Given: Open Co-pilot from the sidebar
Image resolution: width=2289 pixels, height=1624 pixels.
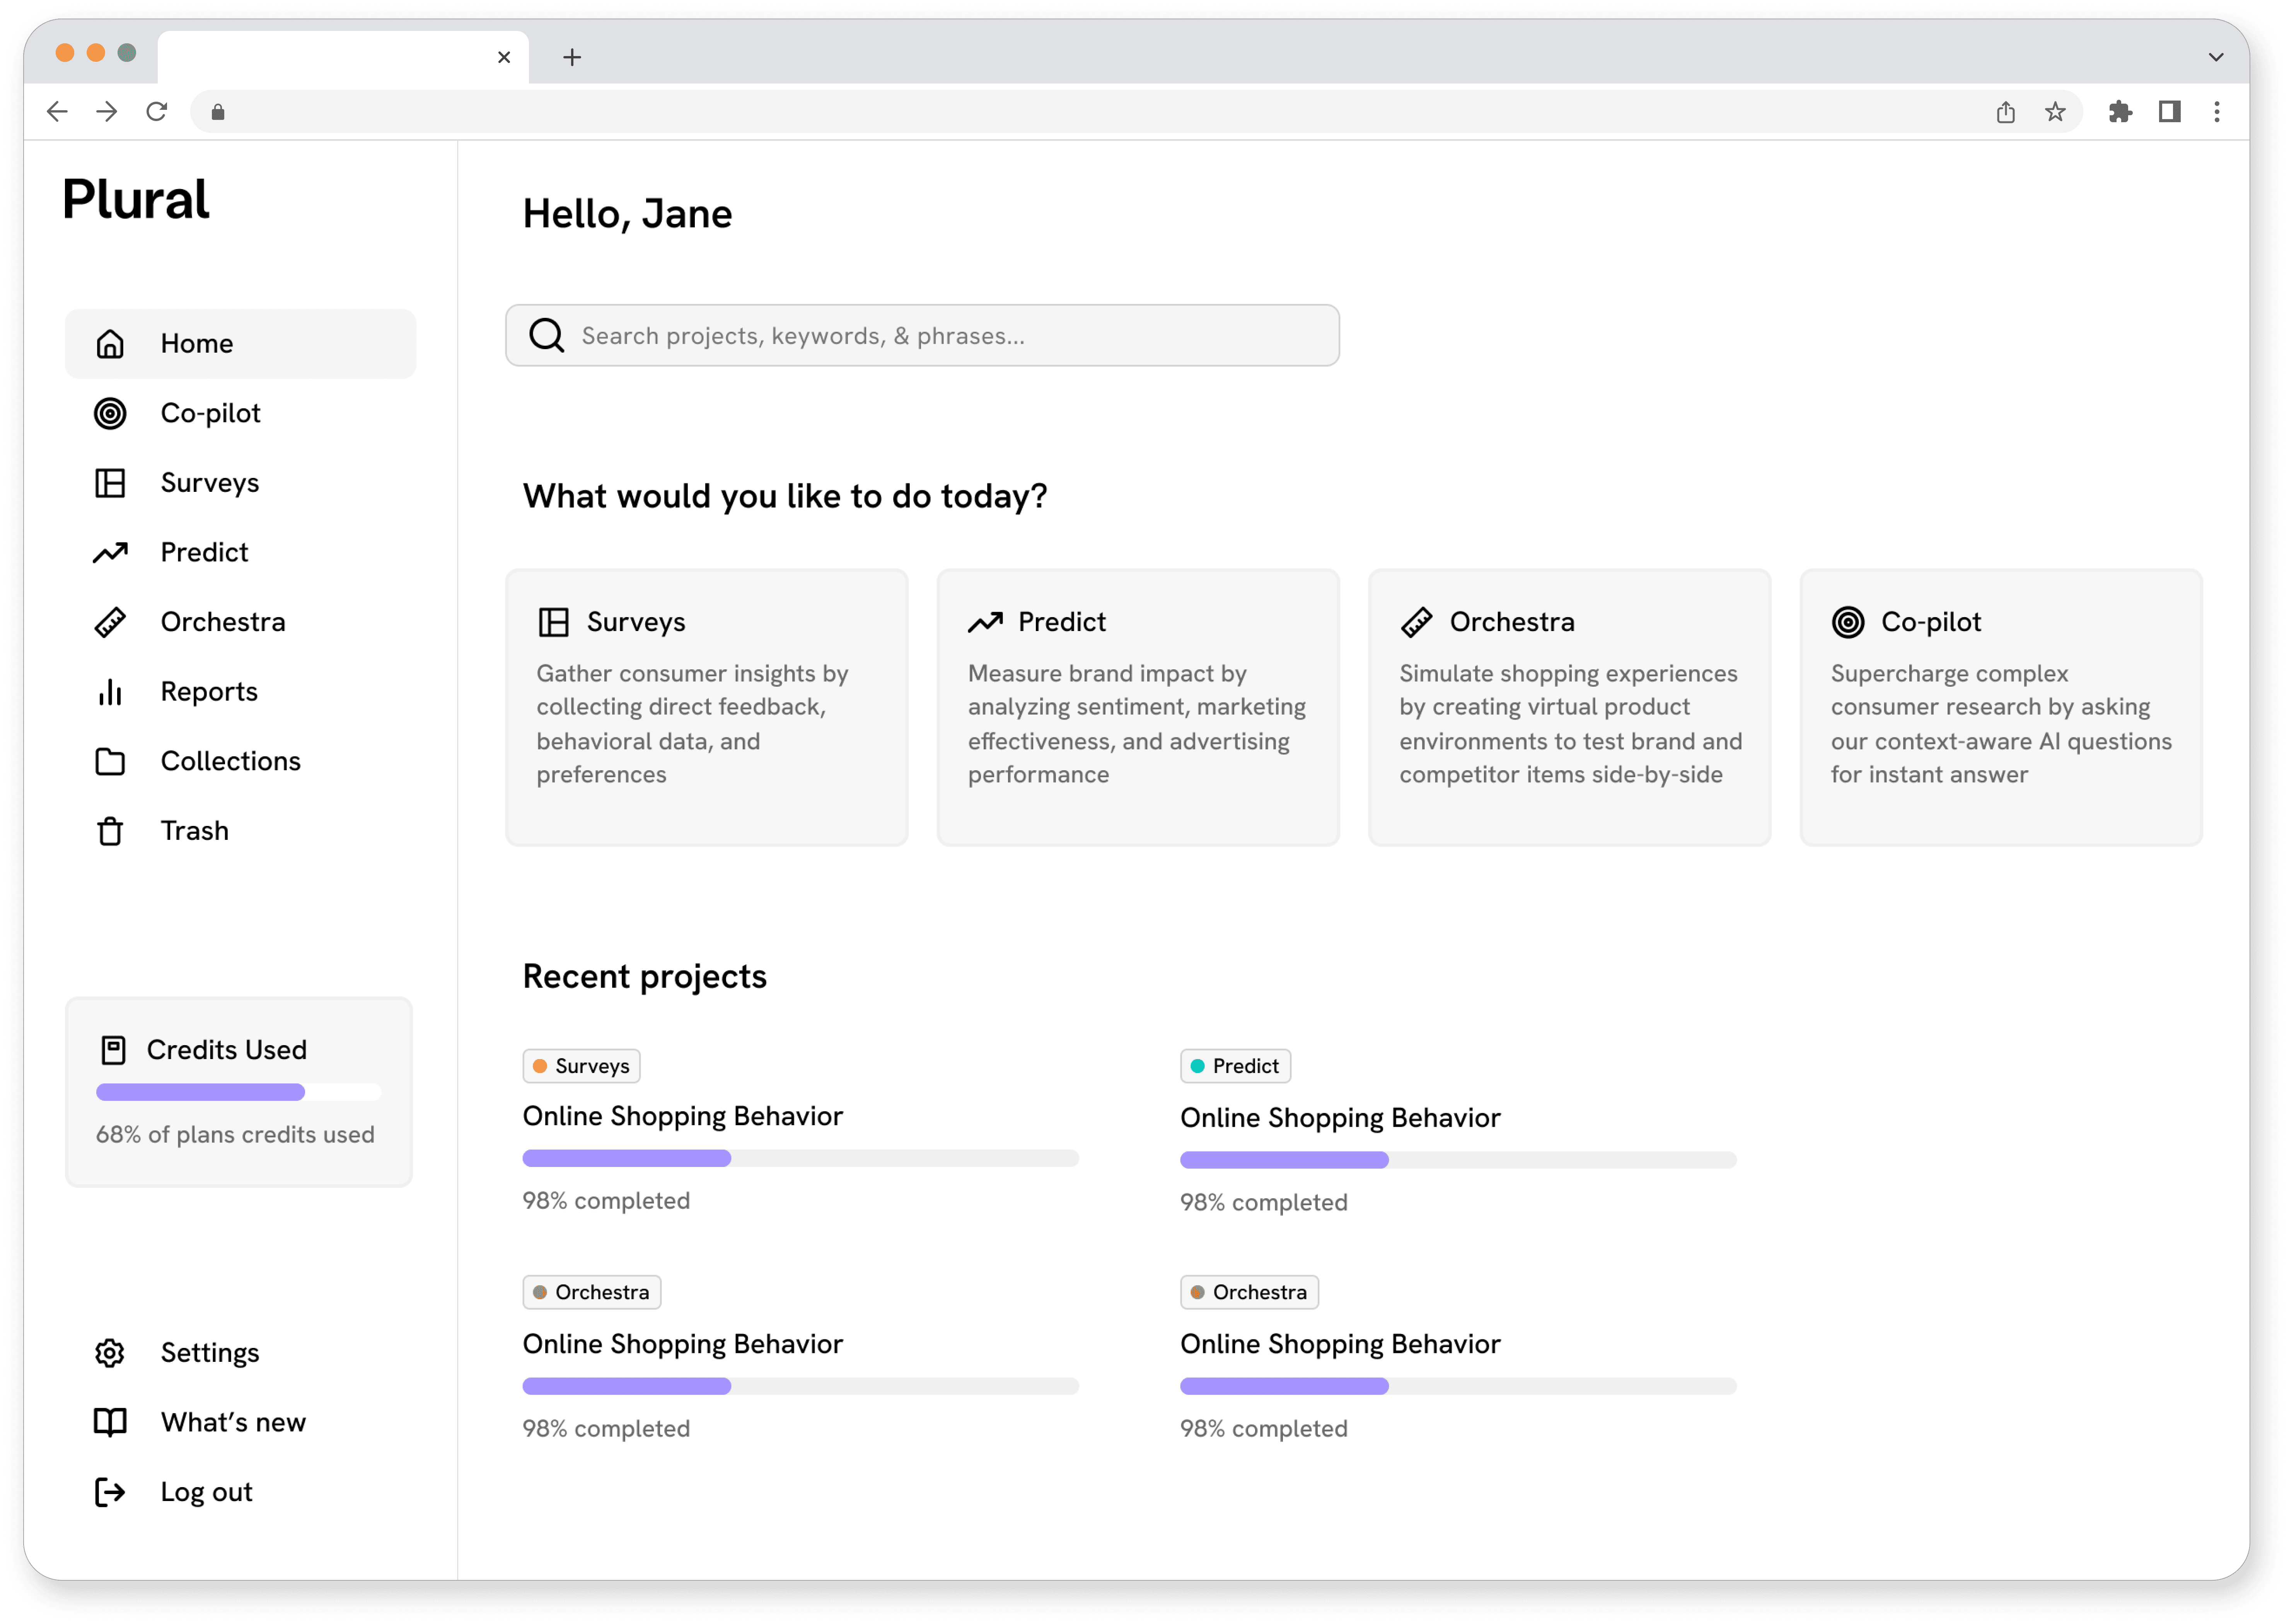Looking at the screenshot, I should click(240, 413).
